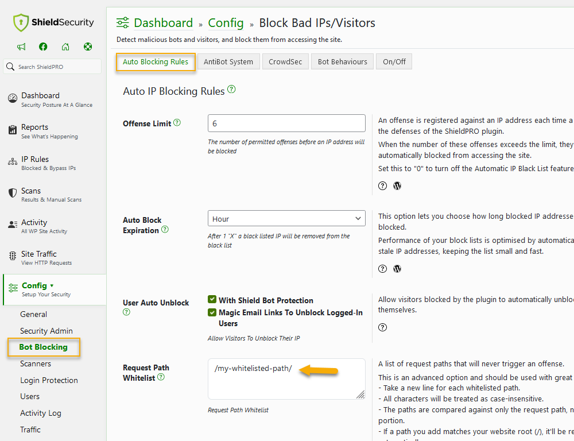Collapse the Config menu arrow
The width and height of the screenshot is (574, 441).
coord(52,285)
